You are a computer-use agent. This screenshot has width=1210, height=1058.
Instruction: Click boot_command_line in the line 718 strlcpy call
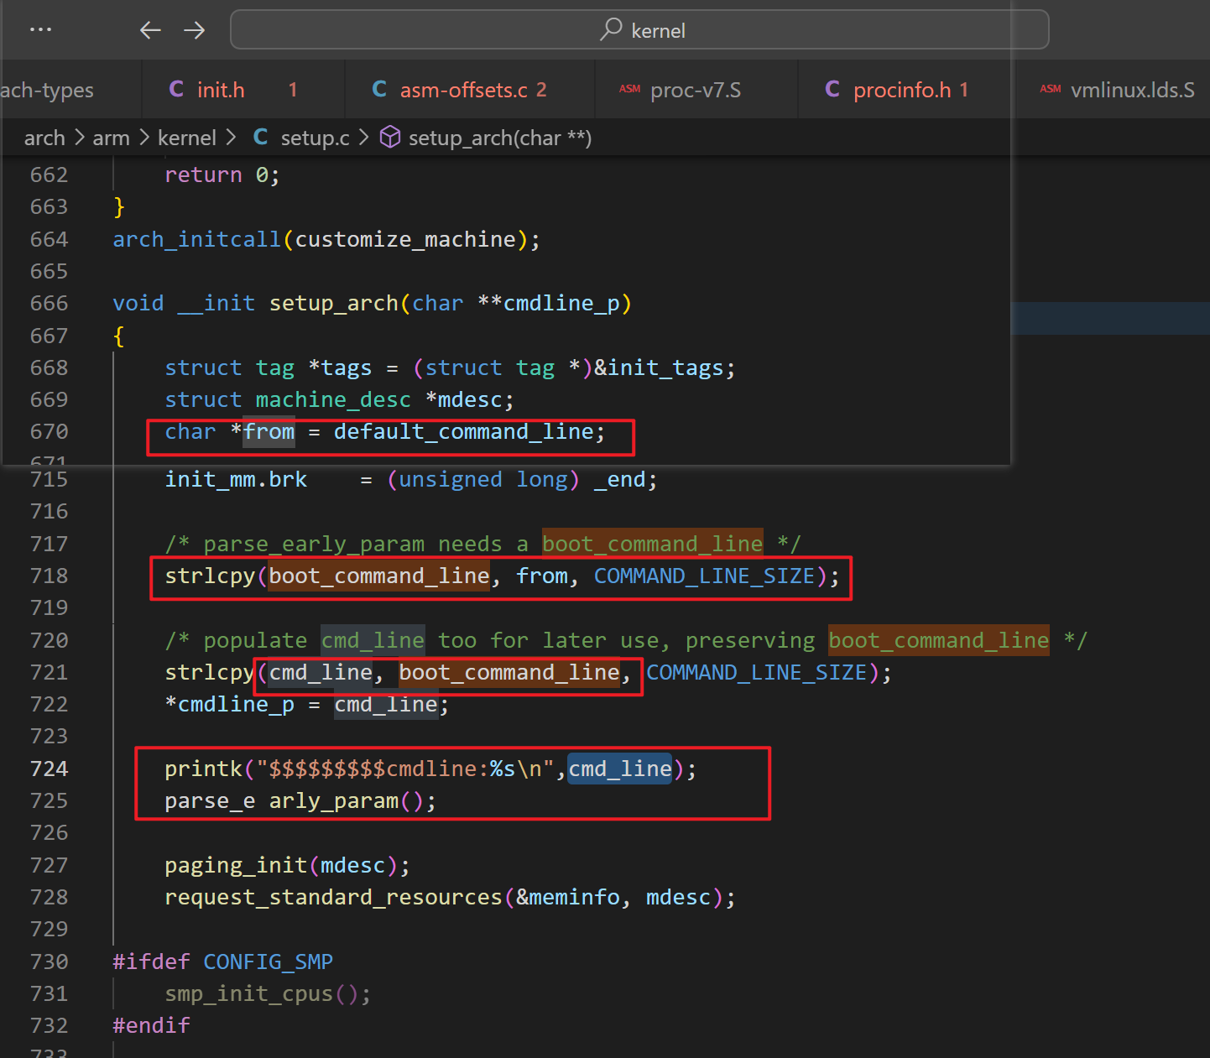click(x=379, y=576)
